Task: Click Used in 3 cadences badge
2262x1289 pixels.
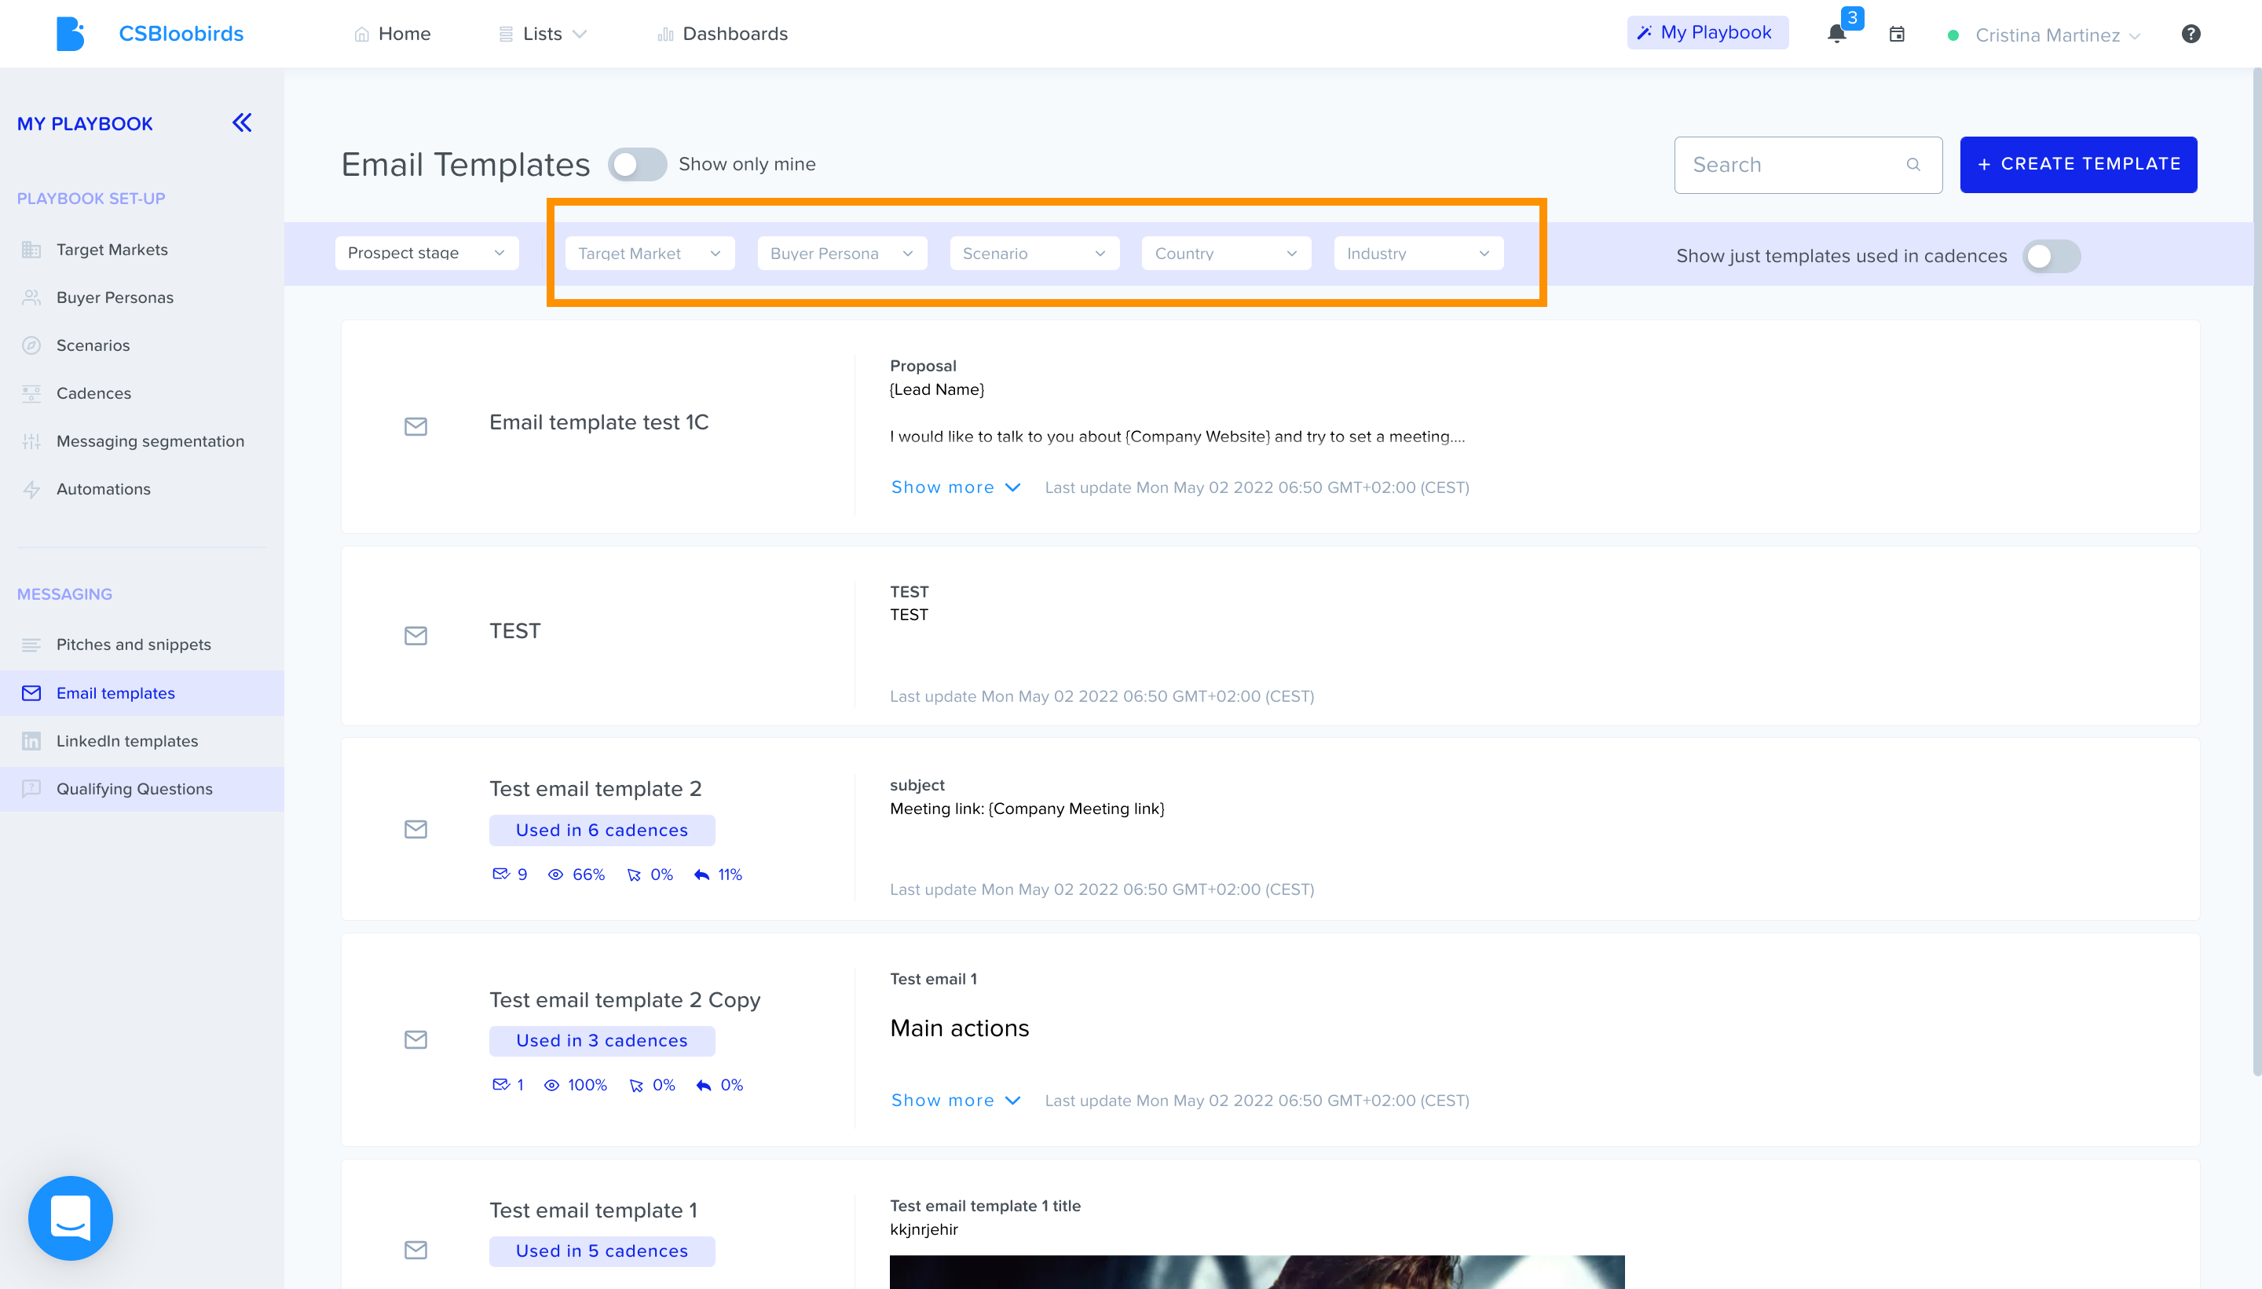Action: (602, 1041)
